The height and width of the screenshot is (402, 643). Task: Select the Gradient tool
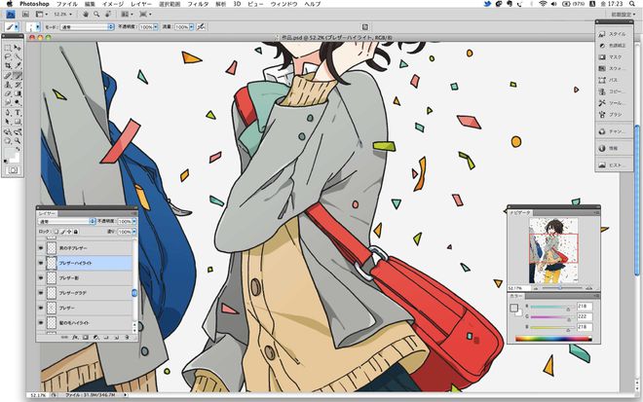[x=18, y=93]
